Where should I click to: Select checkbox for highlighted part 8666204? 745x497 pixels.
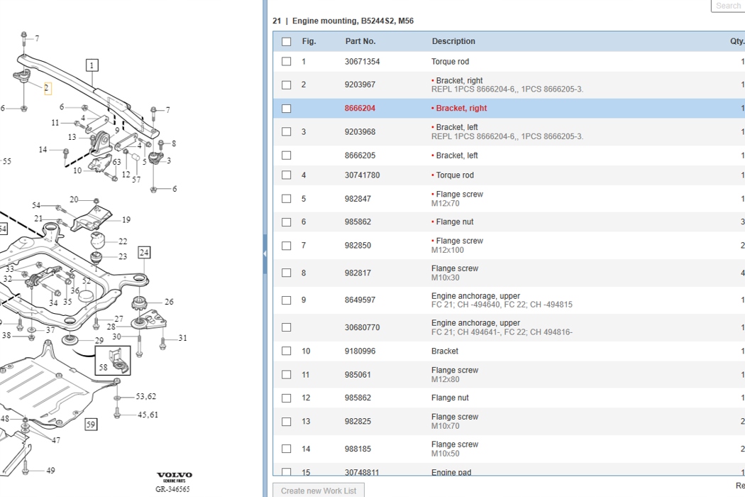(x=286, y=109)
